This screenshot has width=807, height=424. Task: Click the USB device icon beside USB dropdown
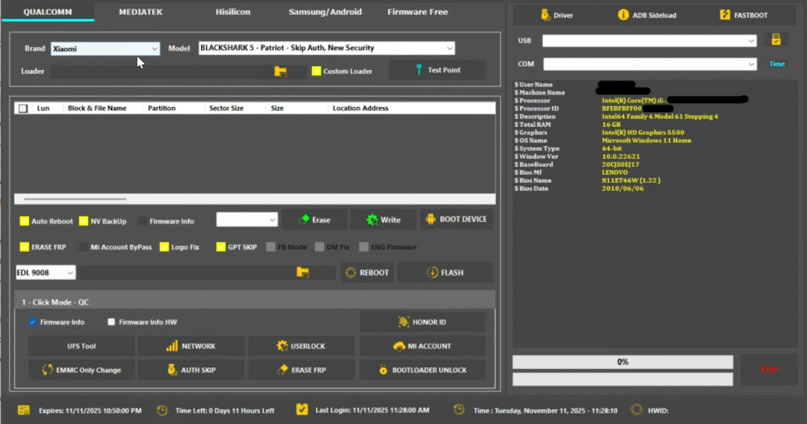(776, 39)
